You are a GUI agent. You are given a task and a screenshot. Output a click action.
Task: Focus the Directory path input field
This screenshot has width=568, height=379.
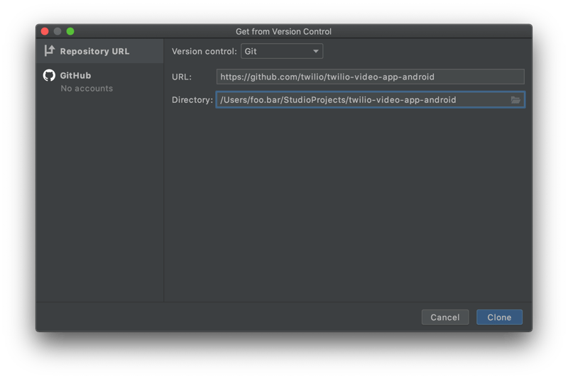tap(370, 100)
